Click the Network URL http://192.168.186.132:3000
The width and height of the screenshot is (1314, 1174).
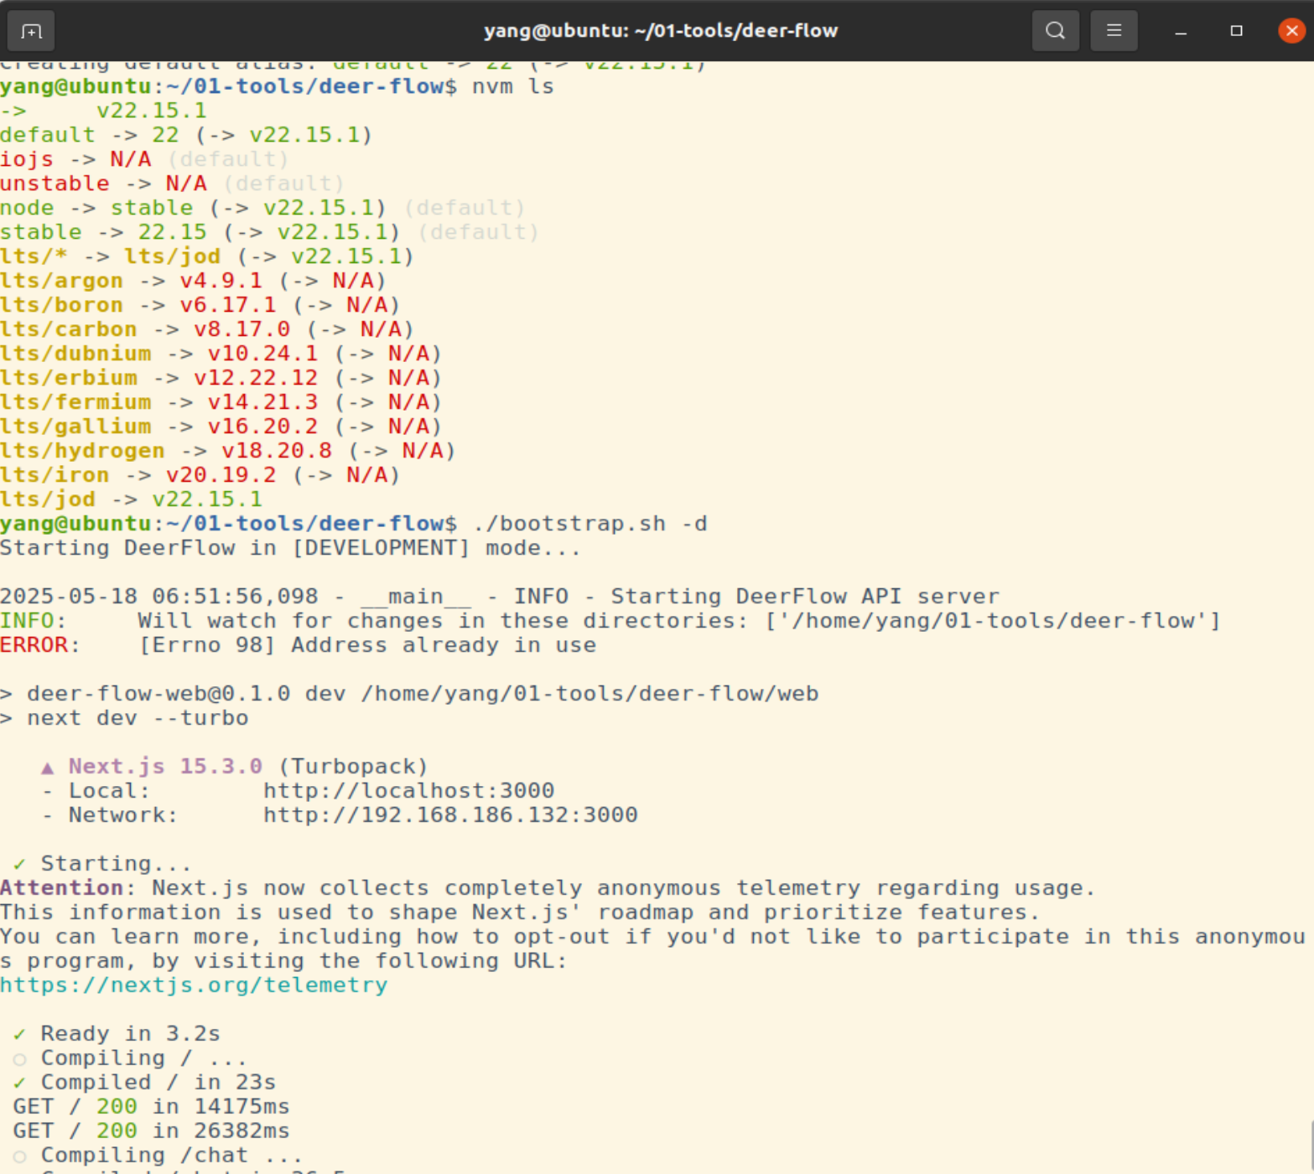point(450,815)
